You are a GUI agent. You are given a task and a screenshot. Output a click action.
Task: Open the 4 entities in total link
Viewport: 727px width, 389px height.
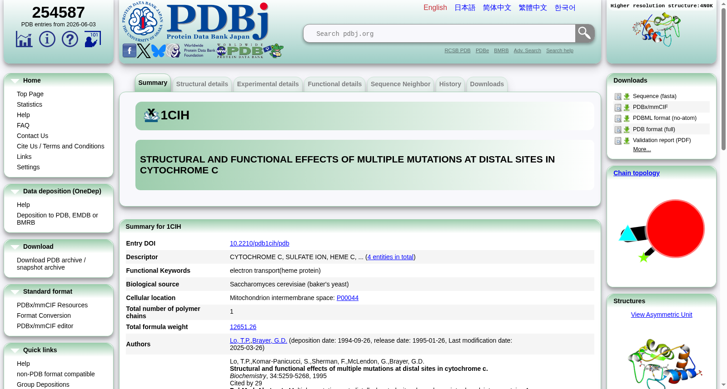click(391, 257)
